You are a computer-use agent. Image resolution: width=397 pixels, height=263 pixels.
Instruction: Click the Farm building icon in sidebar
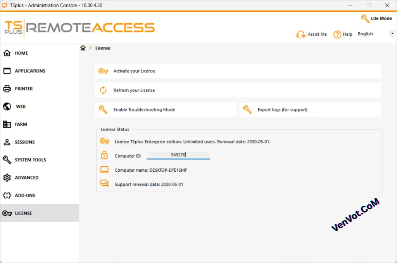click(x=7, y=124)
